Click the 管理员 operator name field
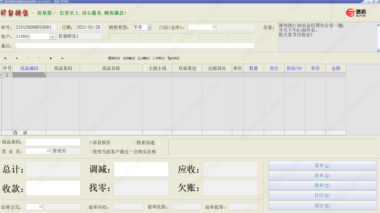380x213 pixels. [66, 151]
